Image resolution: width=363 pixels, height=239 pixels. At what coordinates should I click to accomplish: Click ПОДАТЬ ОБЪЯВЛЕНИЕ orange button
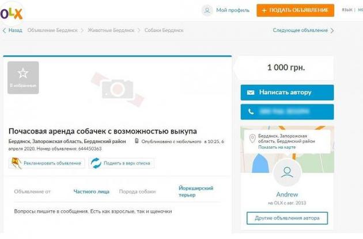point(295,10)
